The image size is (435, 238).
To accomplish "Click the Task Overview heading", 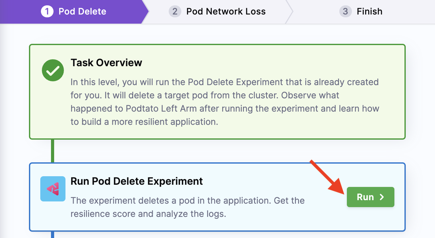I will [106, 63].
